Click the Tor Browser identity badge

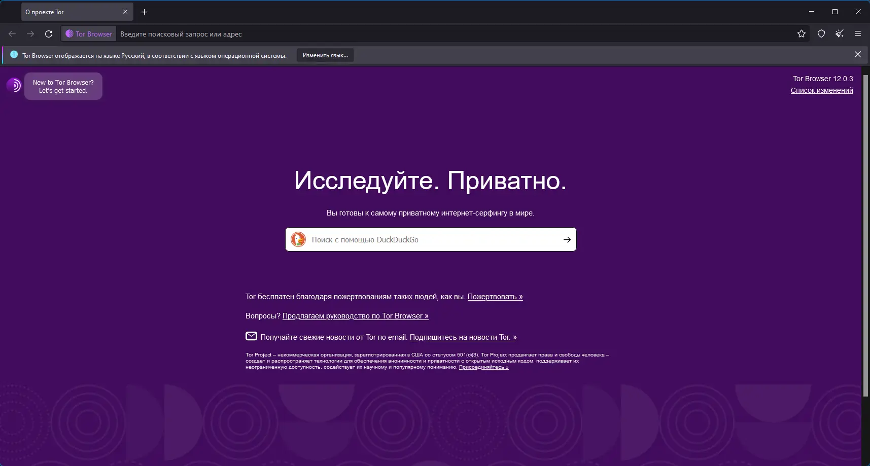click(89, 34)
